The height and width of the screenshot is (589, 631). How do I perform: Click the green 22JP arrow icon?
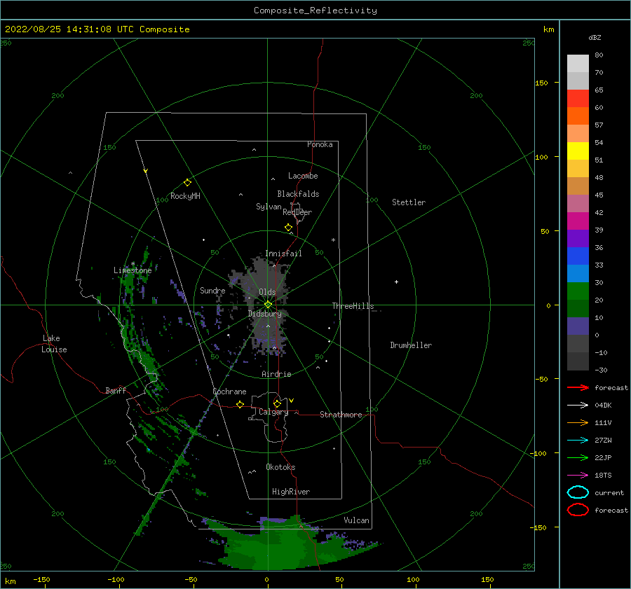578,457
